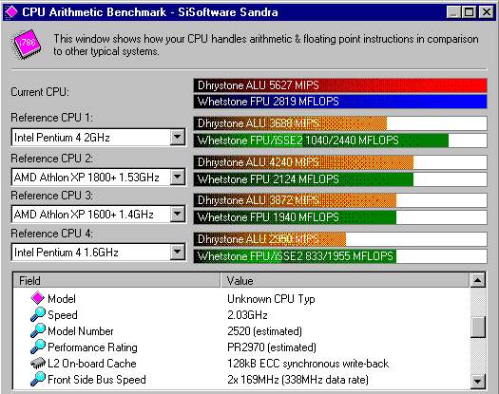This screenshot has width=499, height=394.
Task: Click the list scrollbar thumb
Action: 478,327
